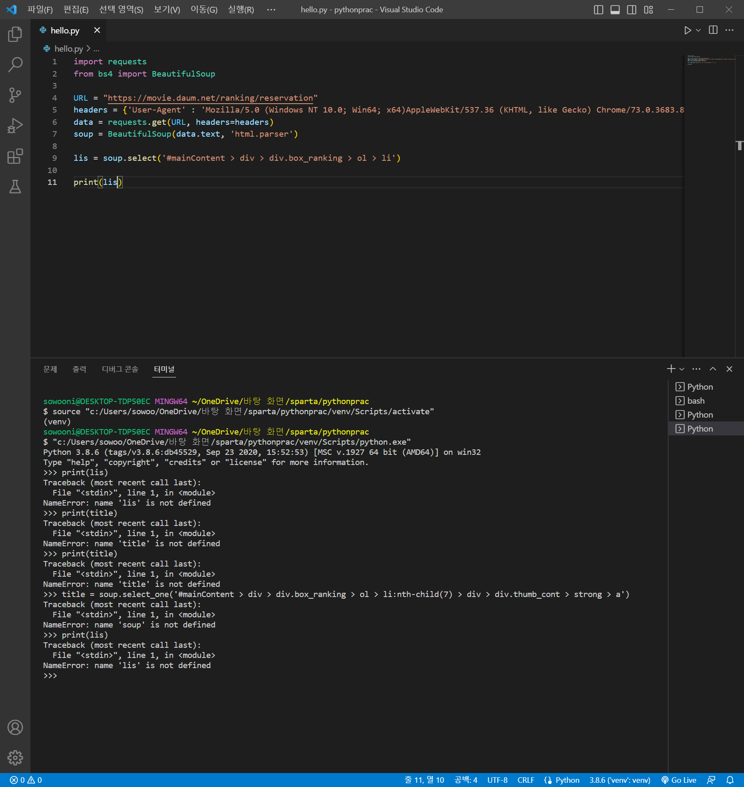The image size is (744, 787).
Task: Close the hello.py editor tab
Action: (x=97, y=30)
